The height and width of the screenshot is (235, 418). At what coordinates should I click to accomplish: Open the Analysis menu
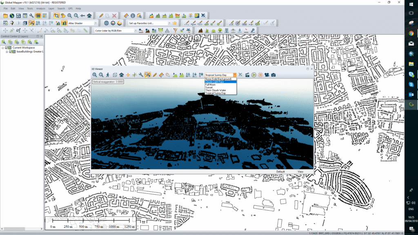click(x=40, y=9)
